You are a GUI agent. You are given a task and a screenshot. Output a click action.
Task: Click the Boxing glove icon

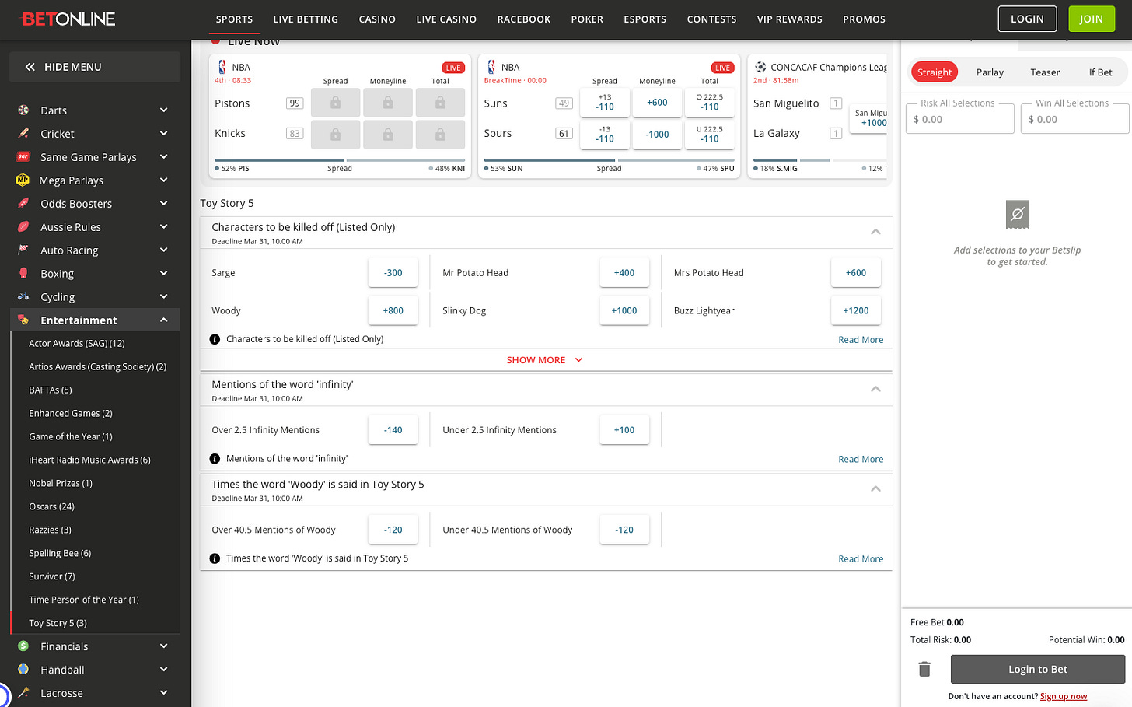[x=23, y=274]
